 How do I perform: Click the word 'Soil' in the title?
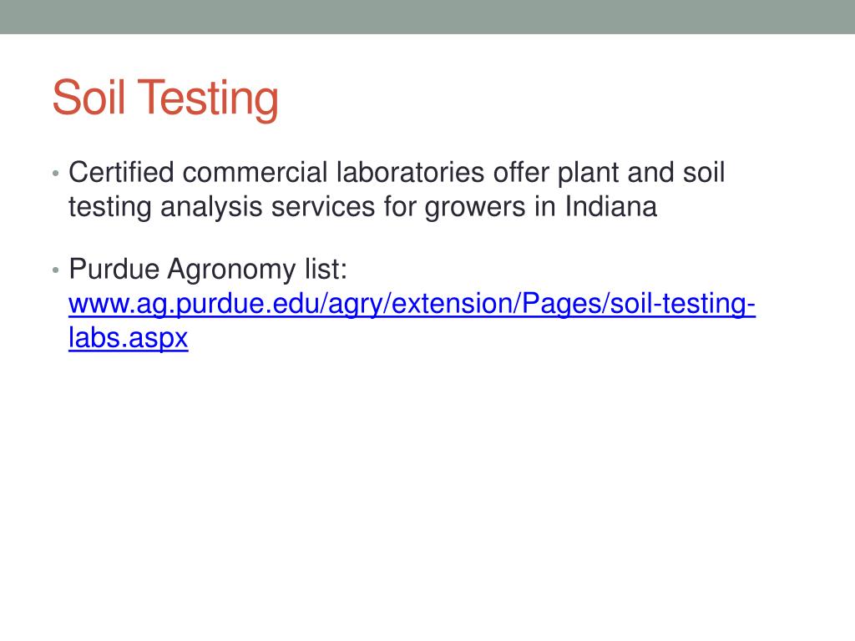click(x=89, y=98)
